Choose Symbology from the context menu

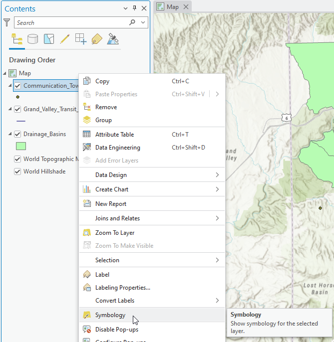(x=110, y=315)
